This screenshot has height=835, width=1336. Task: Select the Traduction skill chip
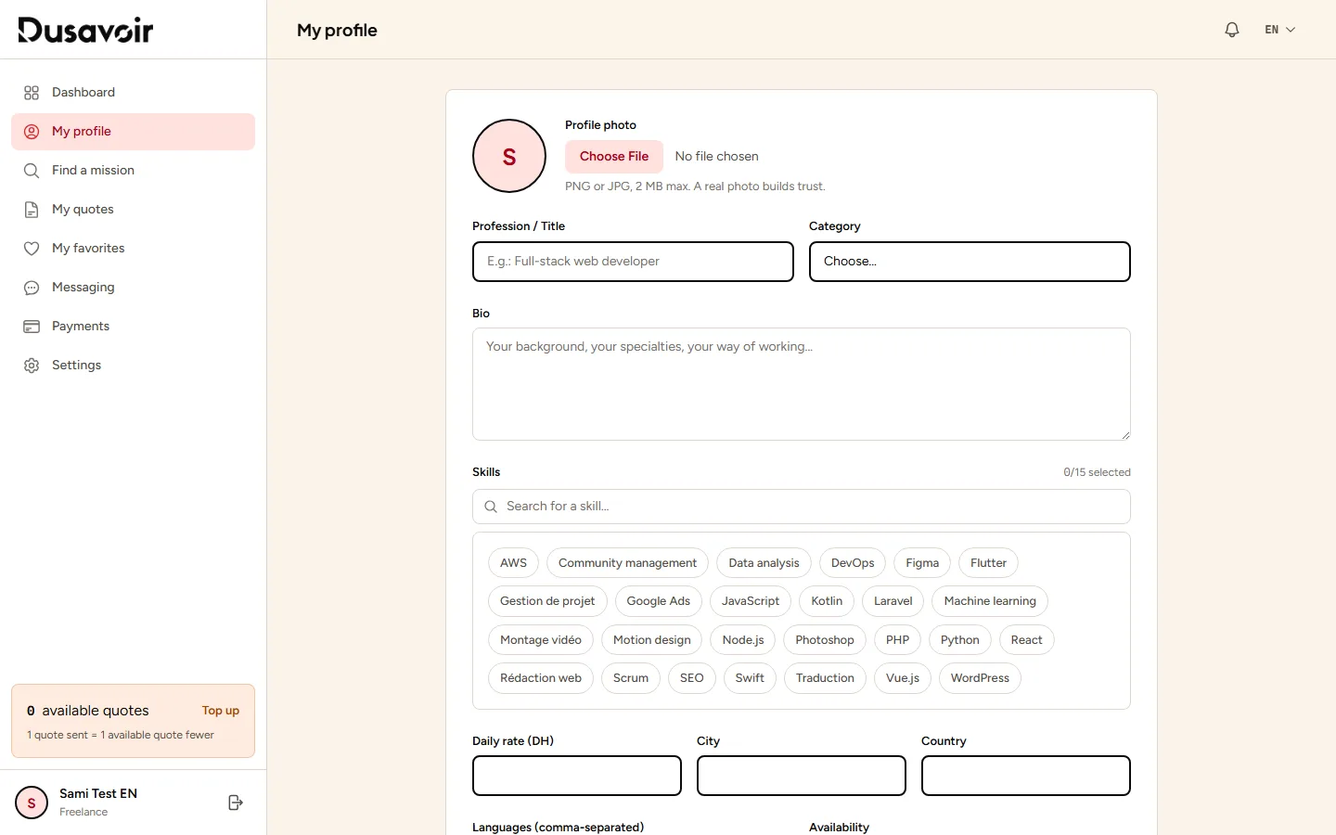tap(825, 678)
